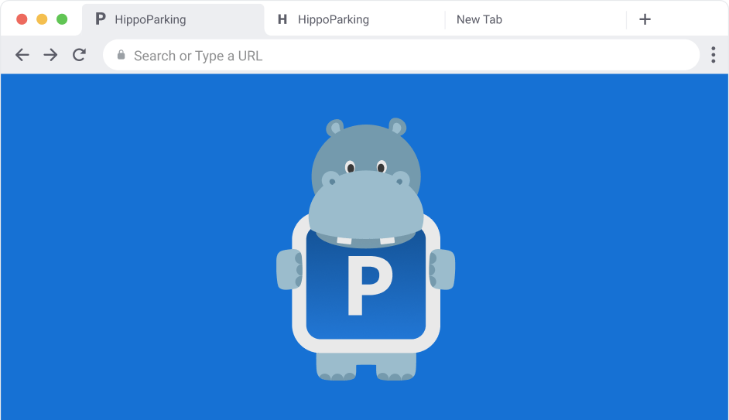Screen dimensions: 729x420
Task: Open a new tab with plus button
Action: coord(645,19)
